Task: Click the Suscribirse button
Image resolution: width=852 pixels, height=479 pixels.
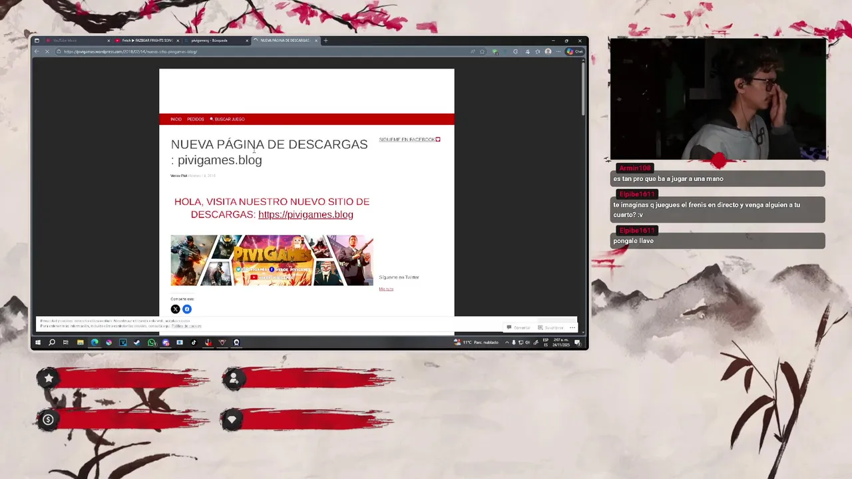Action: tap(550, 327)
